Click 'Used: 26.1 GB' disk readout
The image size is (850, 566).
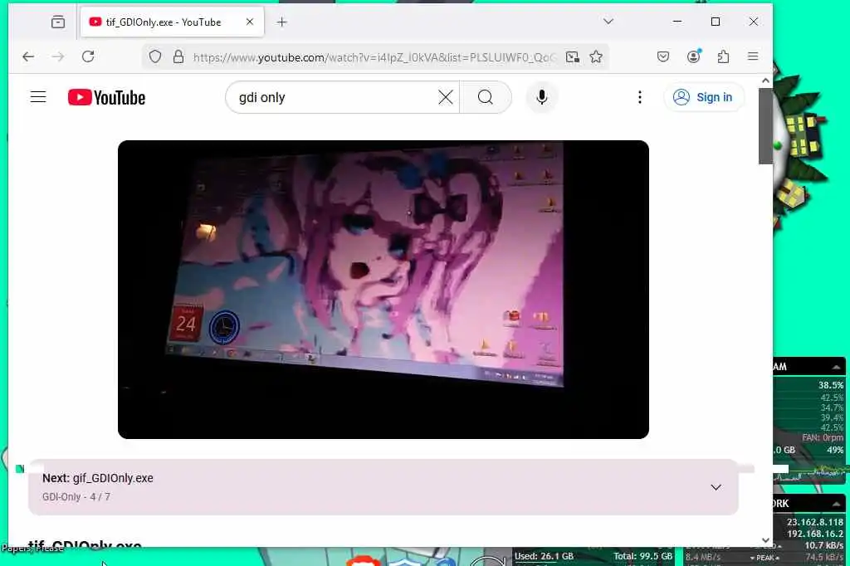click(x=544, y=556)
